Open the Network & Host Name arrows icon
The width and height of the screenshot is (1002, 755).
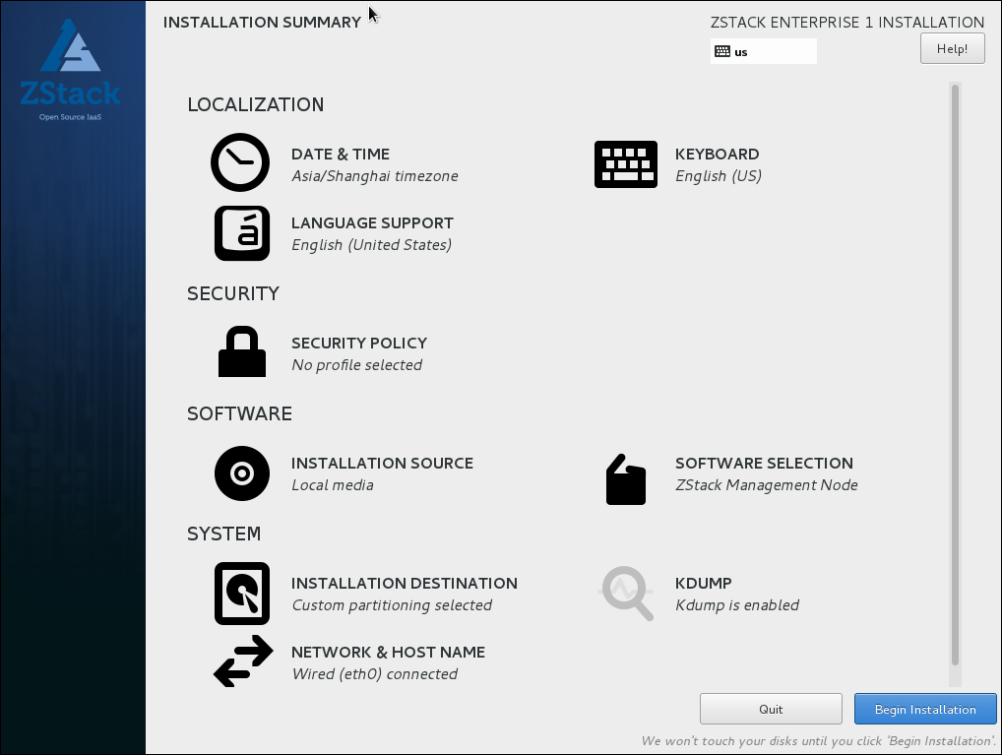pos(243,661)
